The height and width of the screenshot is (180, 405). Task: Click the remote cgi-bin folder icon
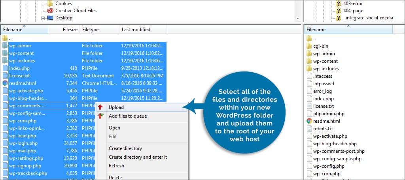tap(309, 46)
